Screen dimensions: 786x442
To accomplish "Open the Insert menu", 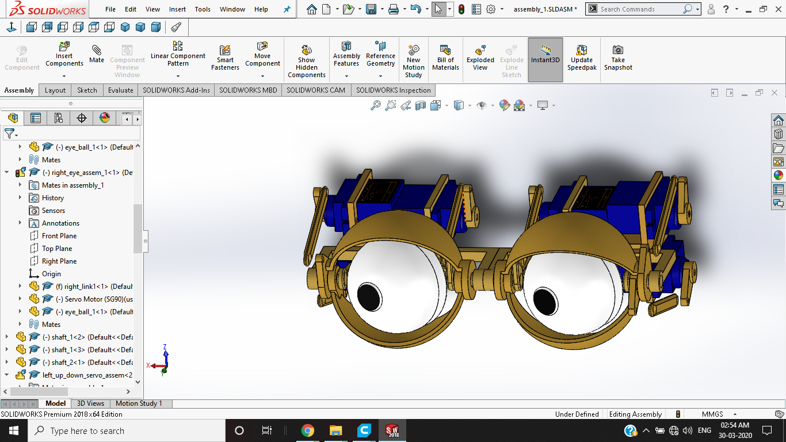I will coord(177,9).
